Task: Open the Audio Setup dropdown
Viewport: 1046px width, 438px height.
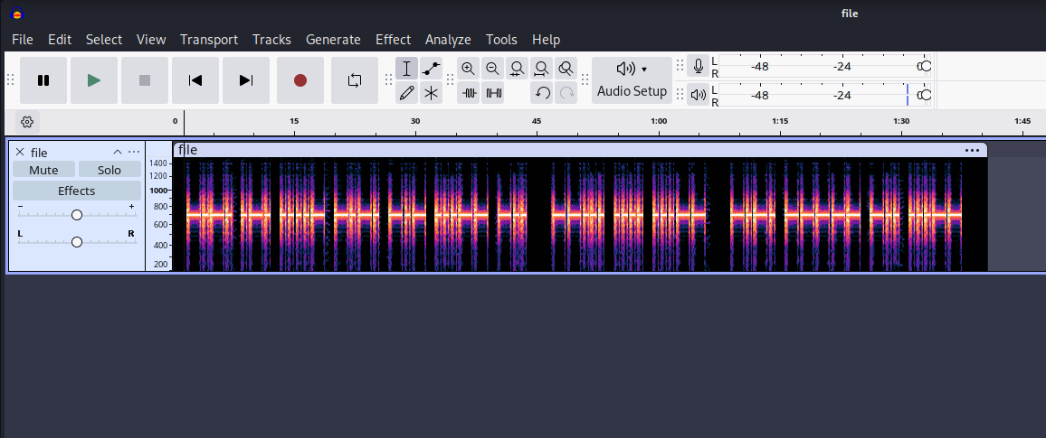Action: tap(632, 80)
